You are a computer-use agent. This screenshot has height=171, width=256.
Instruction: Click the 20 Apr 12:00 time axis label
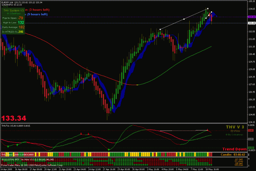coord(50,169)
